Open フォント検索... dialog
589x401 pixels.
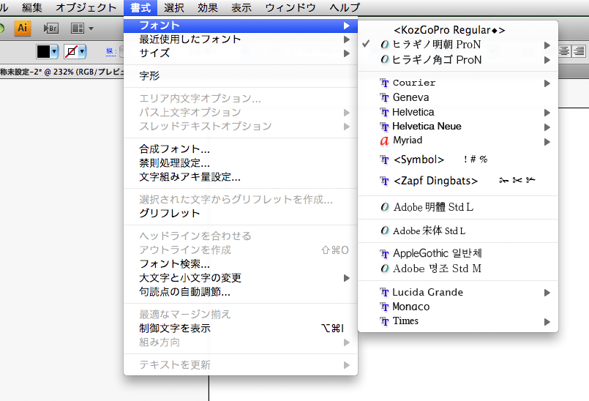[x=241, y=264]
